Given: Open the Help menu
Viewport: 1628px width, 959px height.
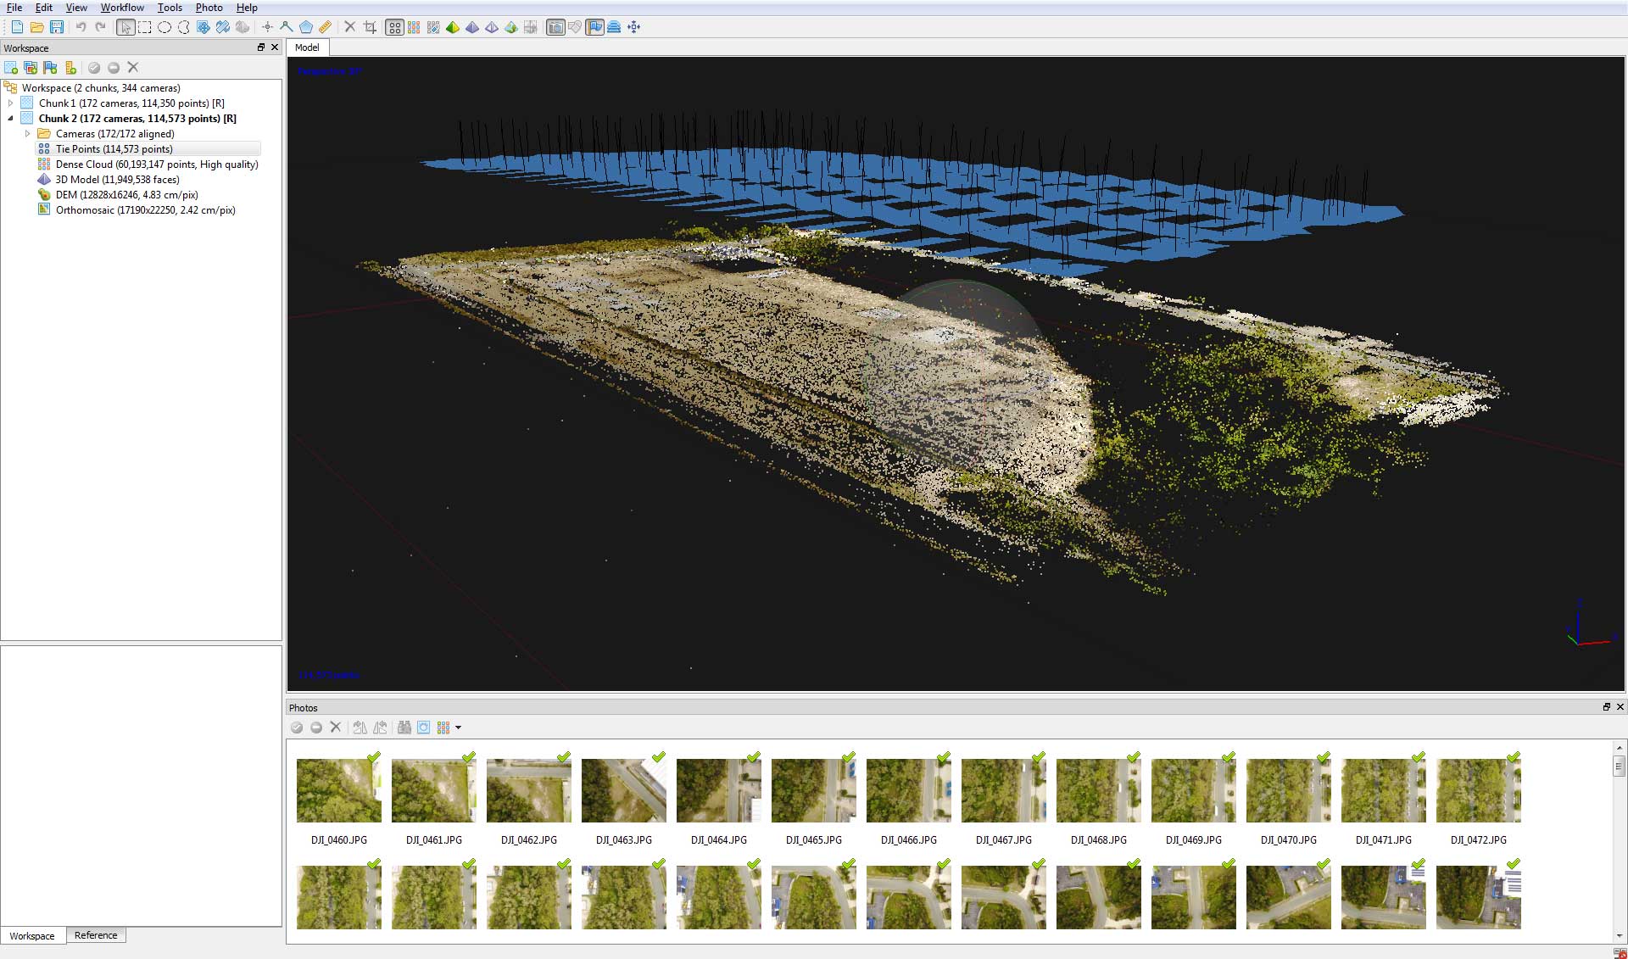Looking at the screenshot, I should click(x=247, y=8).
